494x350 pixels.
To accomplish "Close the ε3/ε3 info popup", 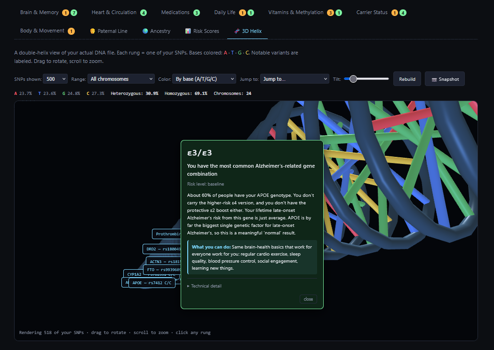I will tap(308, 299).
